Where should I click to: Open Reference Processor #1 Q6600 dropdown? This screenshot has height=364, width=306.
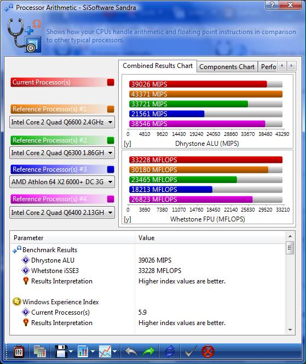coord(62,122)
